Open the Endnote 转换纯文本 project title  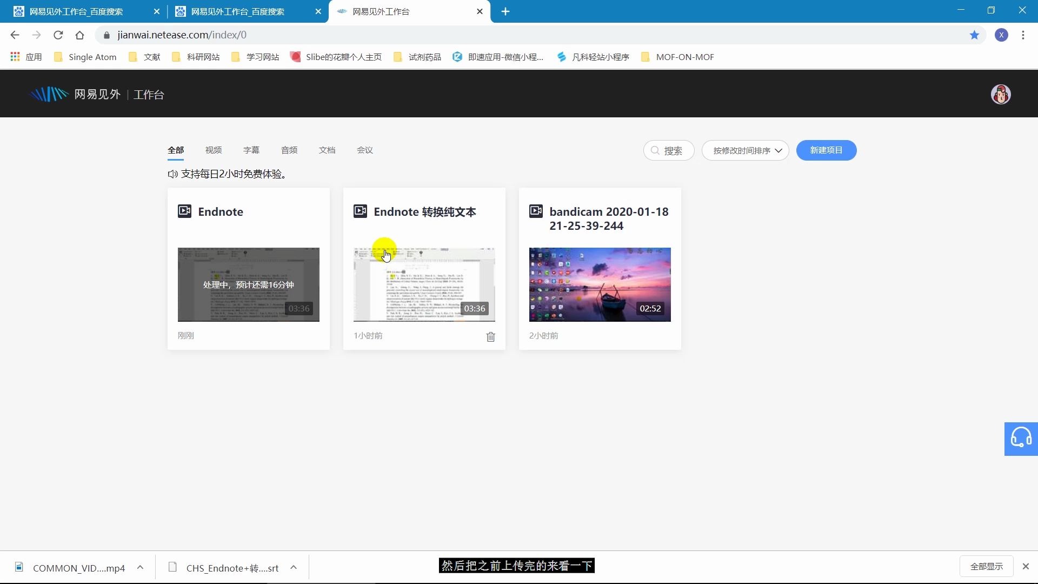click(x=425, y=211)
